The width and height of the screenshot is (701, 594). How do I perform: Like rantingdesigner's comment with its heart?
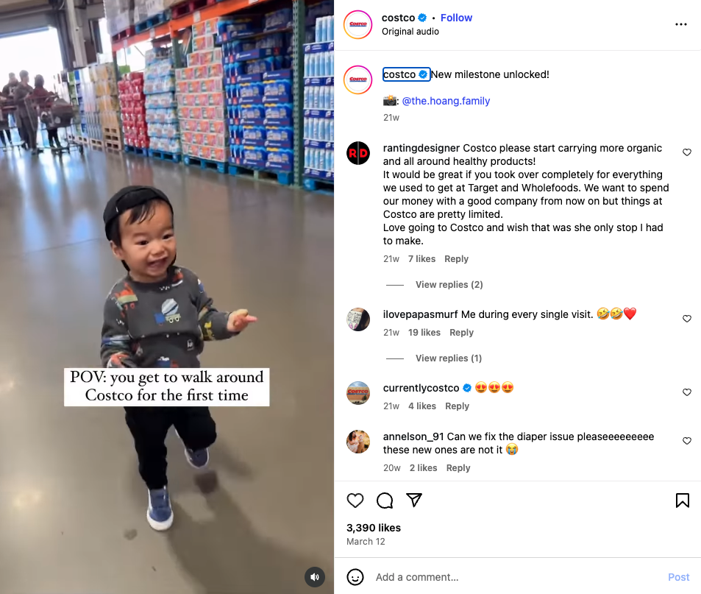[687, 152]
